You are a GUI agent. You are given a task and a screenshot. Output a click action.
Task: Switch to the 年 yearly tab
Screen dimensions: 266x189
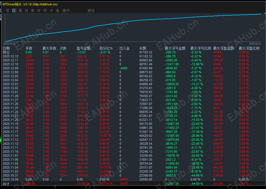pos(39,11)
